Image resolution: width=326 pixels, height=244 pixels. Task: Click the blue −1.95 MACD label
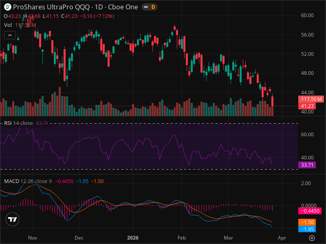coord(307,229)
